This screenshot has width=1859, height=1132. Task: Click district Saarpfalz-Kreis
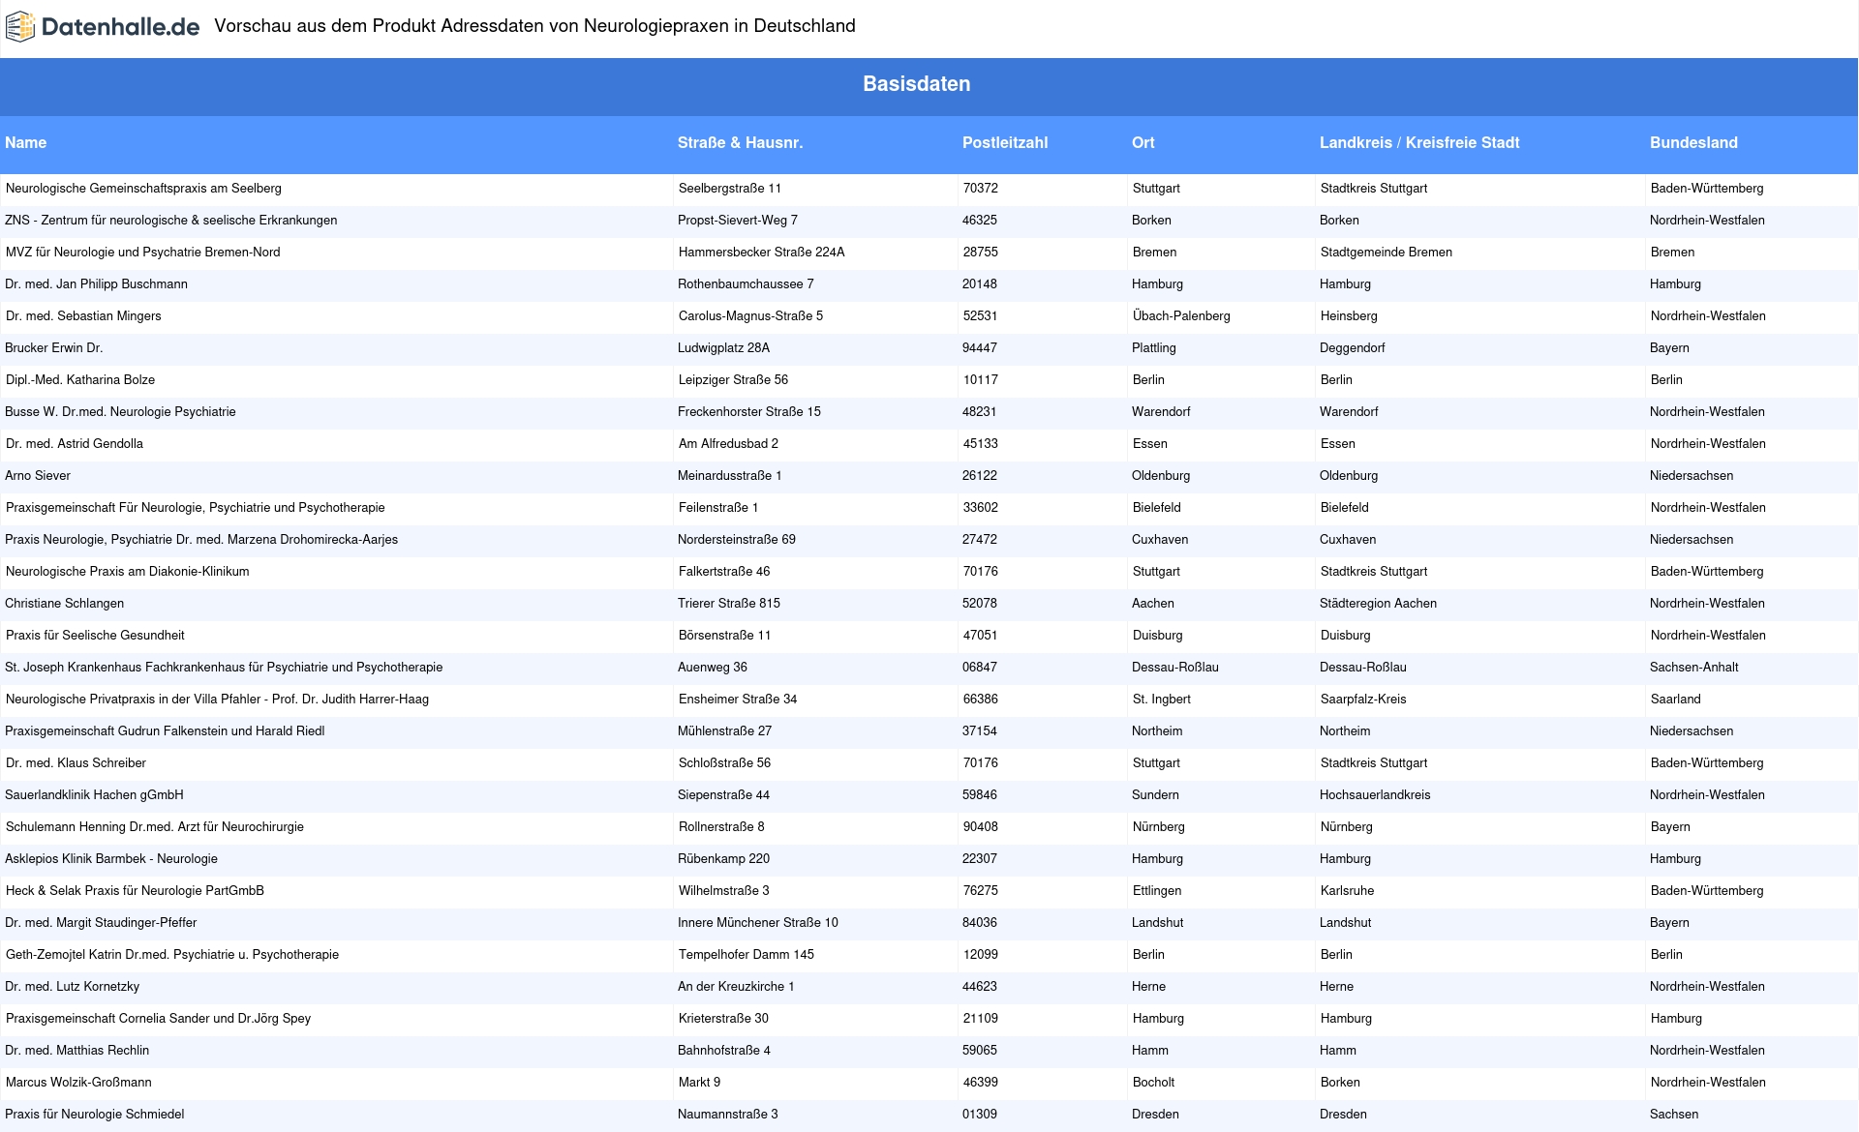1363,700
